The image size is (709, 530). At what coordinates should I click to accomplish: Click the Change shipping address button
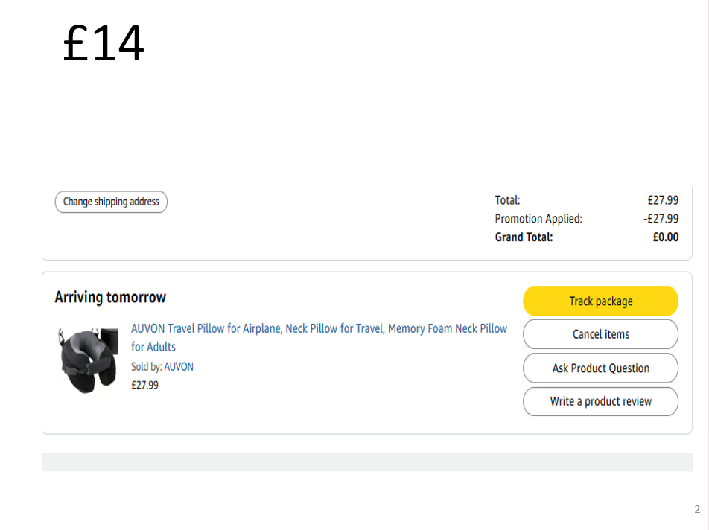(111, 202)
